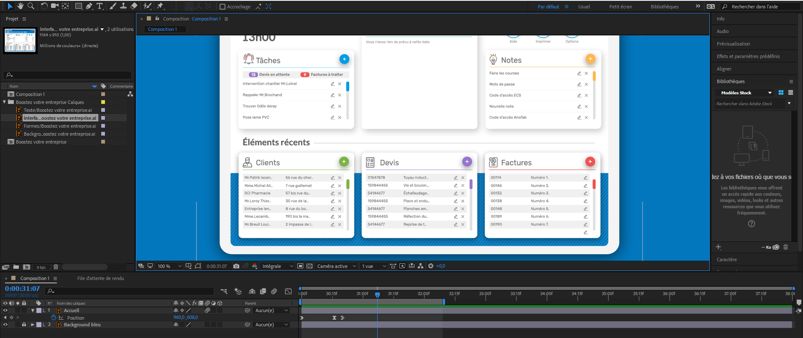803x338 pixels.
Task: Open the Intégrale resolution dropdown
Action: tap(278, 266)
